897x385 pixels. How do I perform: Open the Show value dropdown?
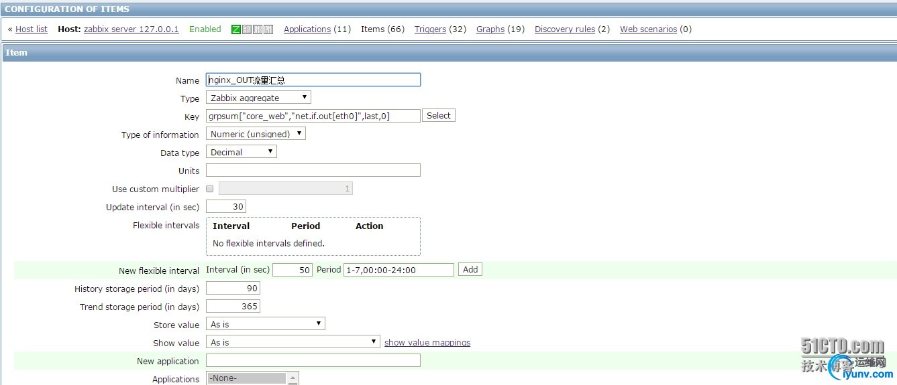click(293, 342)
